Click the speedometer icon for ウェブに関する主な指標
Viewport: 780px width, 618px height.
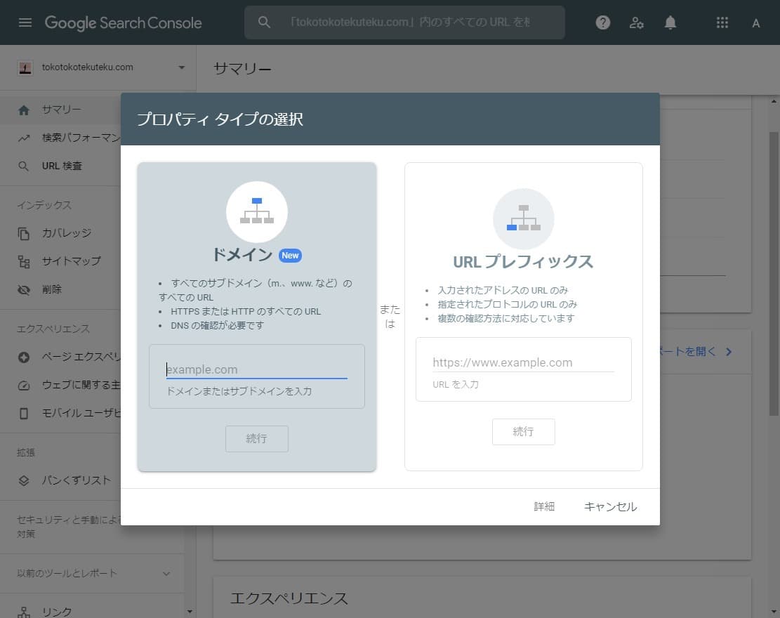pos(24,386)
